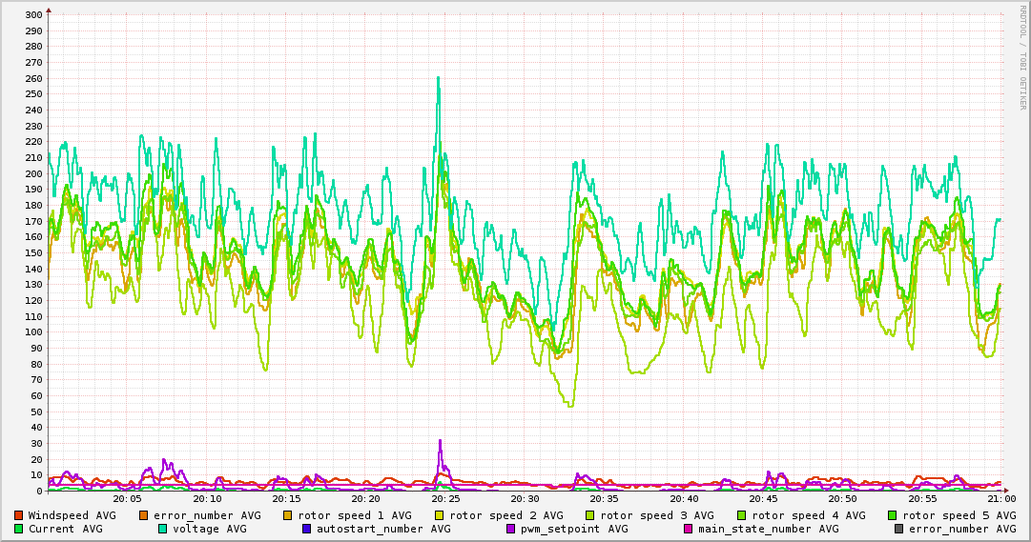Click the 200 value on the Y-axis
1031x542 pixels.
34,174
